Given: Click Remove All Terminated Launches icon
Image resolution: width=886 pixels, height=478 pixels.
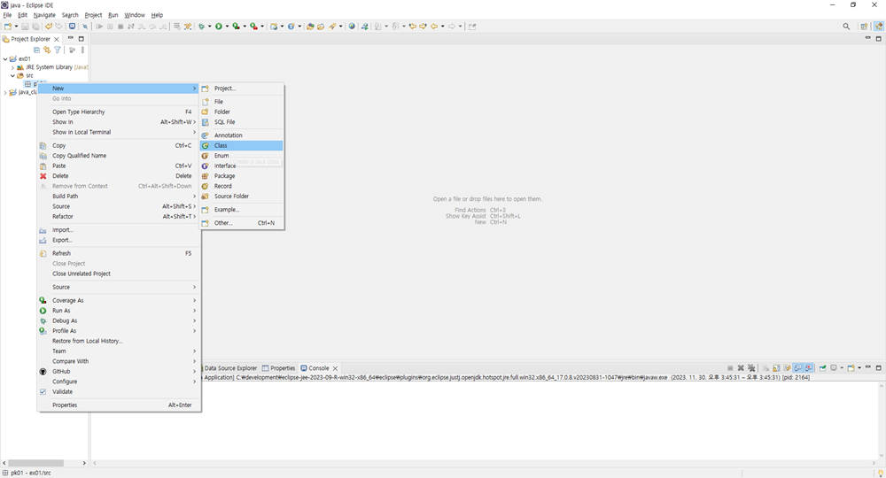Looking at the screenshot, I should (751, 368).
